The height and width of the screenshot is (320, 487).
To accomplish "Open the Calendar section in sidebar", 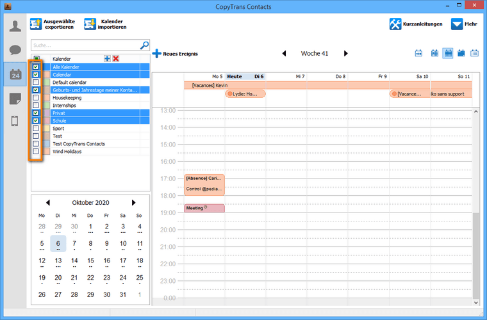I will tap(15, 74).
